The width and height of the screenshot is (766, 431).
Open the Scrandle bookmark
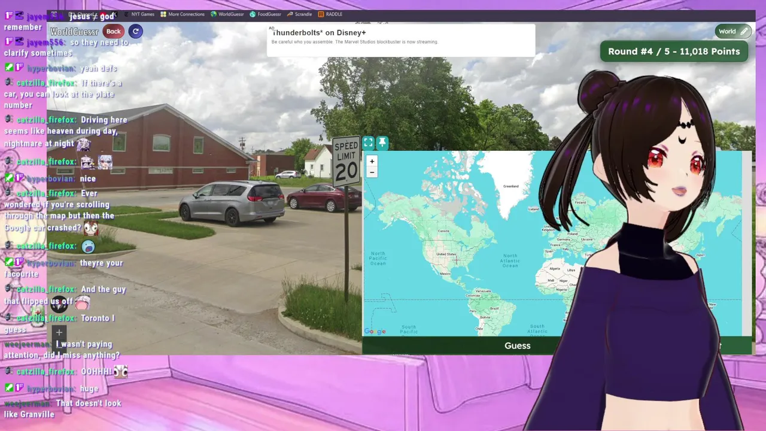point(299,14)
